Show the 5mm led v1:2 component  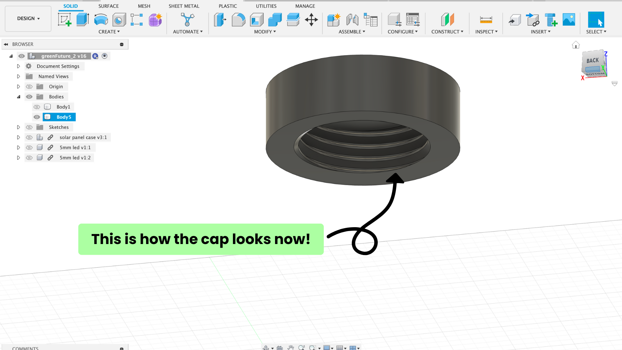point(29,157)
